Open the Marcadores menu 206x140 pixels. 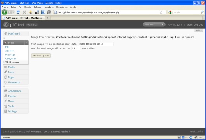(49, 7)
